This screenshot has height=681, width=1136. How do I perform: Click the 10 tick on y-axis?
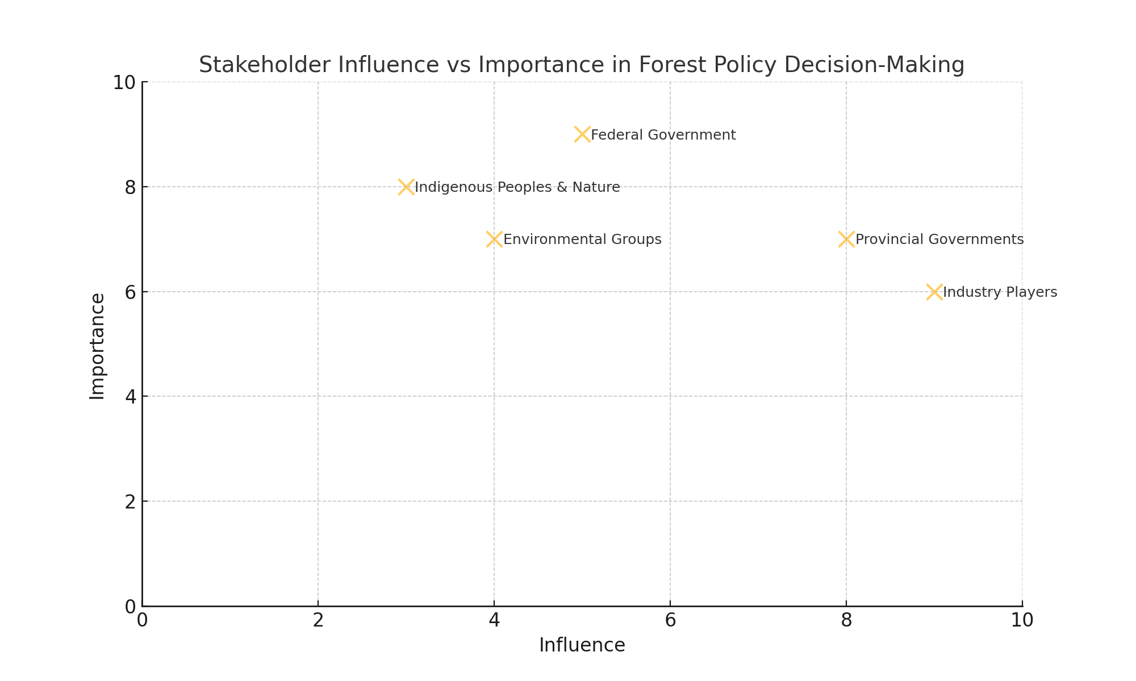(x=124, y=83)
